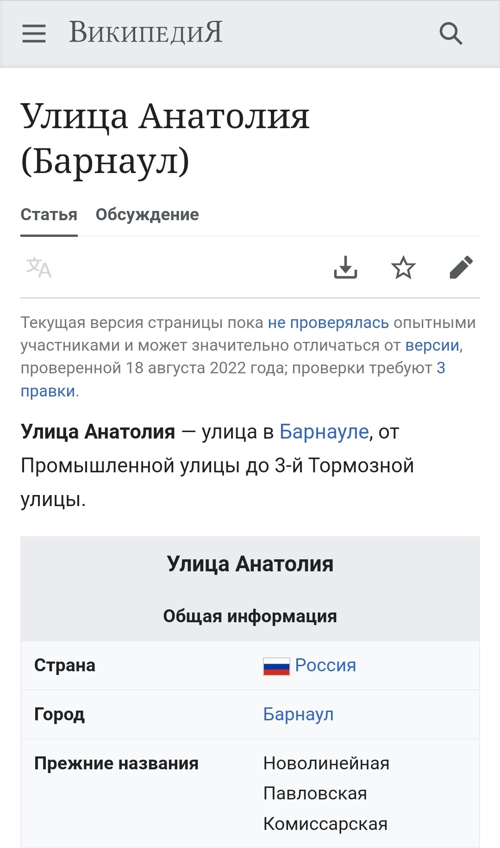Open the hamburger main menu
This screenshot has width=500, height=848.
click(34, 33)
